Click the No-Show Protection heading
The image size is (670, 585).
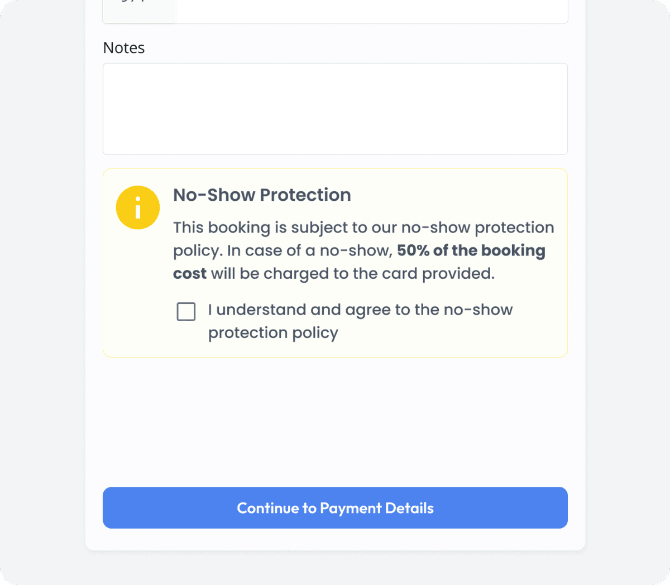262,195
